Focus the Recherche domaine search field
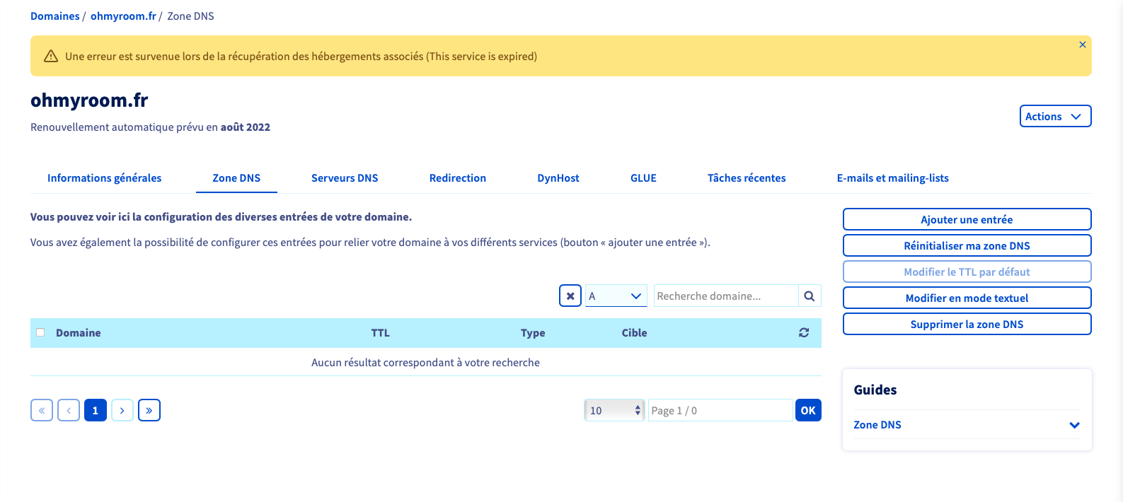Viewport: 1123px width, 502px height. click(726, 296)
